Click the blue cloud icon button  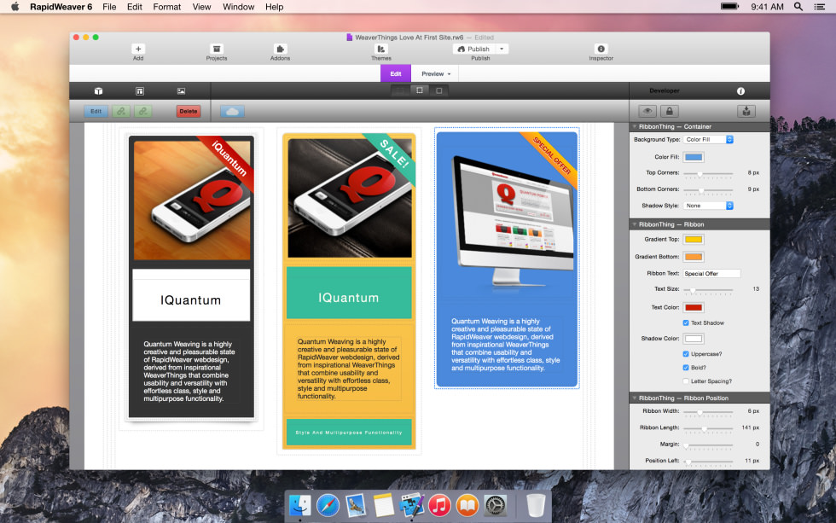click(x=232, y=112)
